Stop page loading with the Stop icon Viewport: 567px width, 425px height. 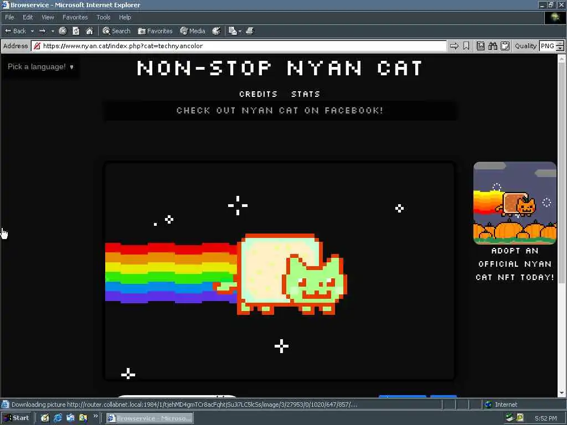(63, 31)
